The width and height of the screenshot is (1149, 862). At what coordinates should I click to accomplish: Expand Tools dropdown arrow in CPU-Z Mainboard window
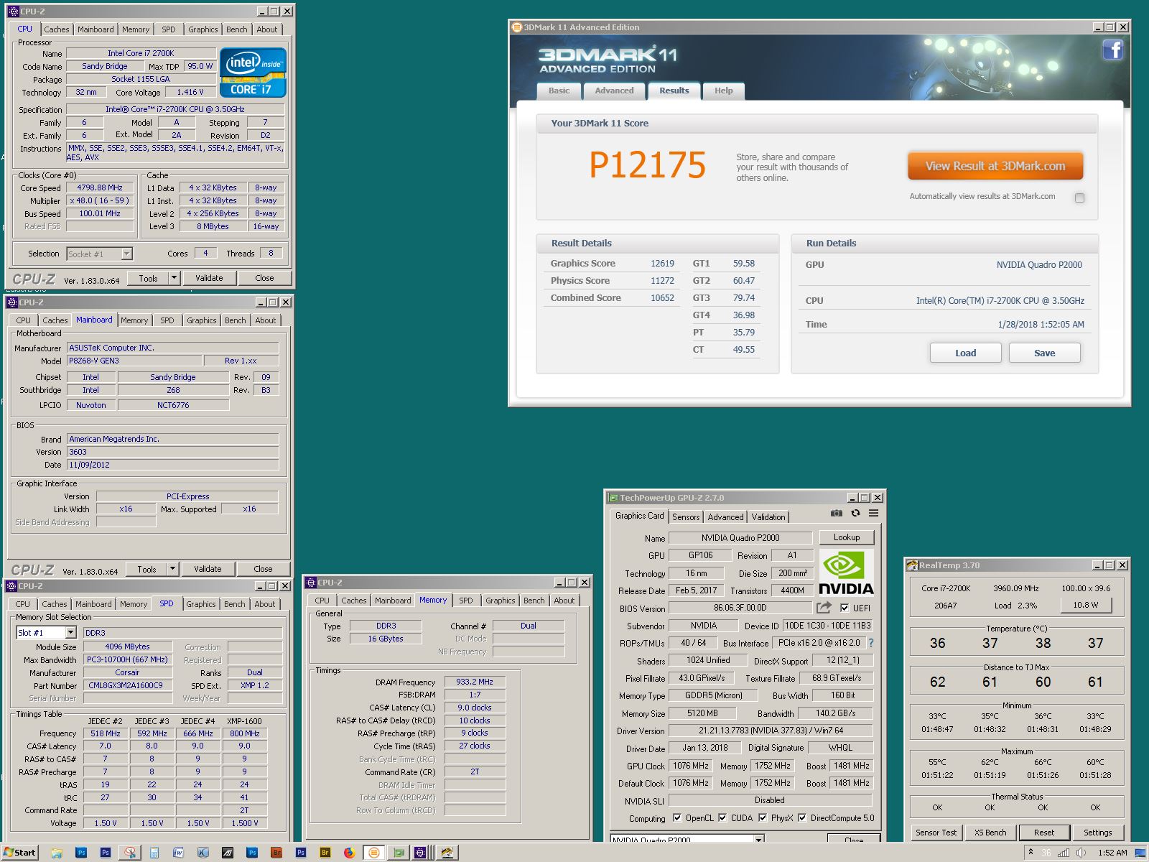click(x=172, y=569)
